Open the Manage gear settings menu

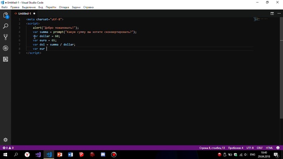pos(5,140)
